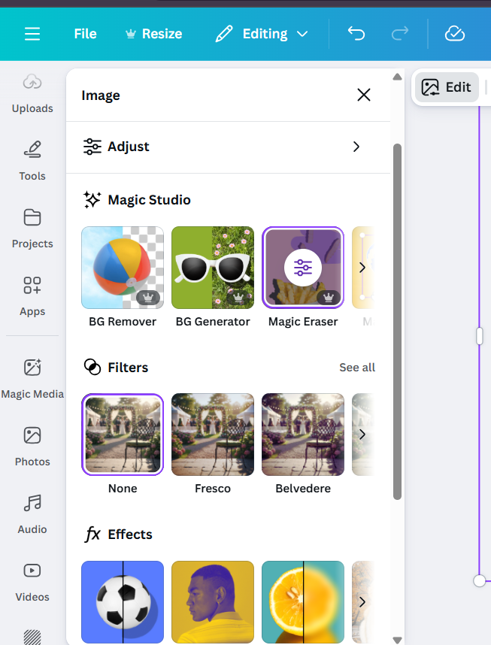Viewport: 491px width, 645px height.
Task: Apply the Fresco filter thumbnail
Action: (x=213, y=435)
